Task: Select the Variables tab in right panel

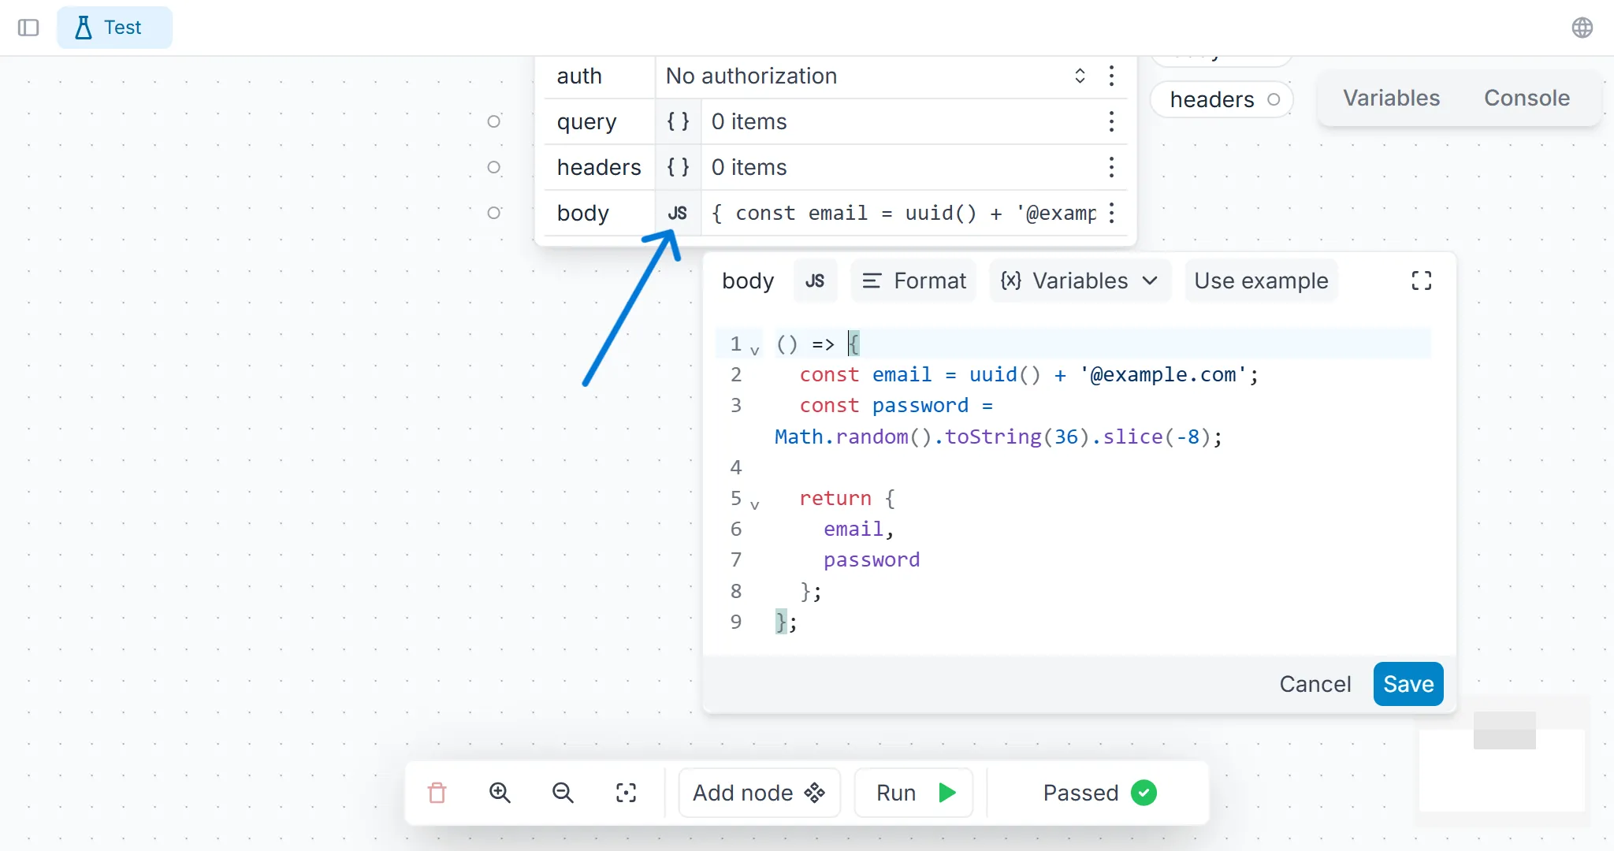Action: pyautogui.click(x=1391, y=97)
